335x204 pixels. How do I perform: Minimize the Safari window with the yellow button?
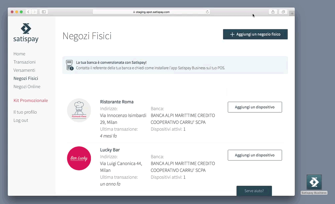tap(17, 12)
